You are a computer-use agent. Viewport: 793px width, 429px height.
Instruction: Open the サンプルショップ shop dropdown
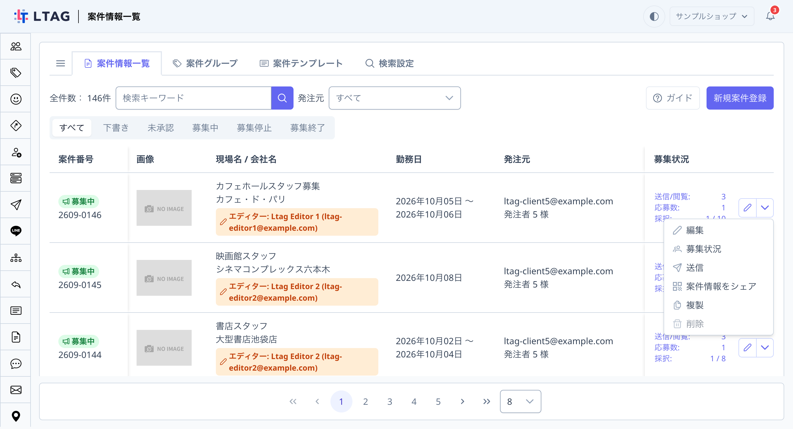point(712,16)
